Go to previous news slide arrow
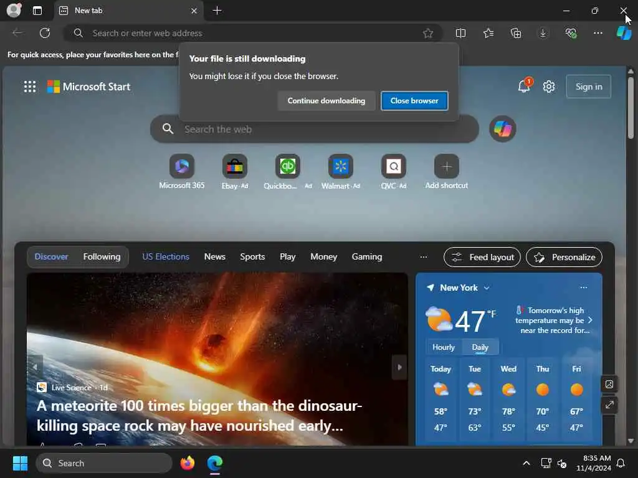This screenshot has height=478, width=638. 36,367
